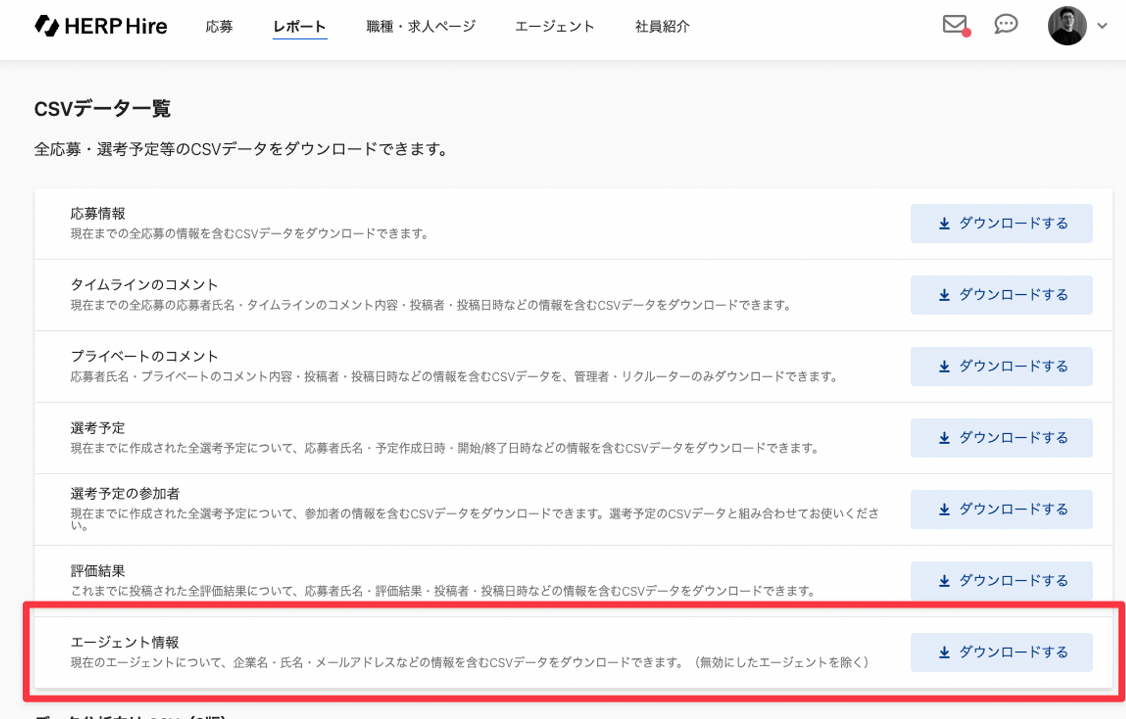Open the 職種・求人ページ menu item

(x=421, y=26)
